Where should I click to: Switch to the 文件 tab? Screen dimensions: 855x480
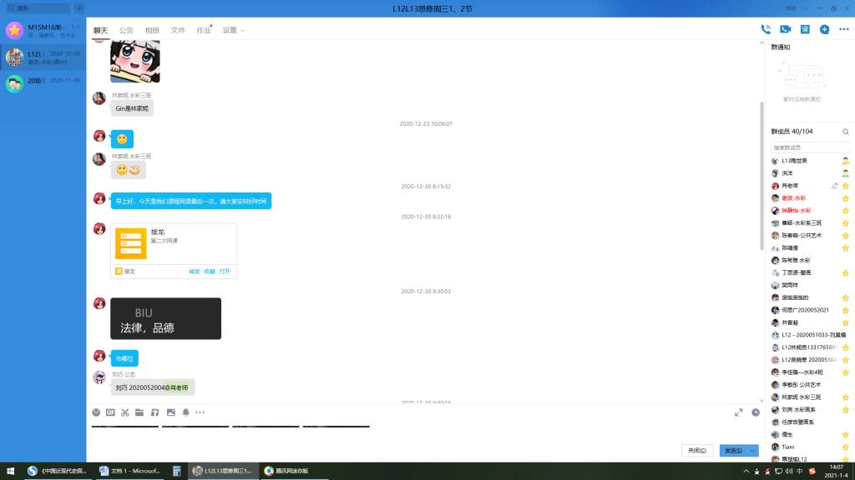pyautogui.click(x=178, y=30)
